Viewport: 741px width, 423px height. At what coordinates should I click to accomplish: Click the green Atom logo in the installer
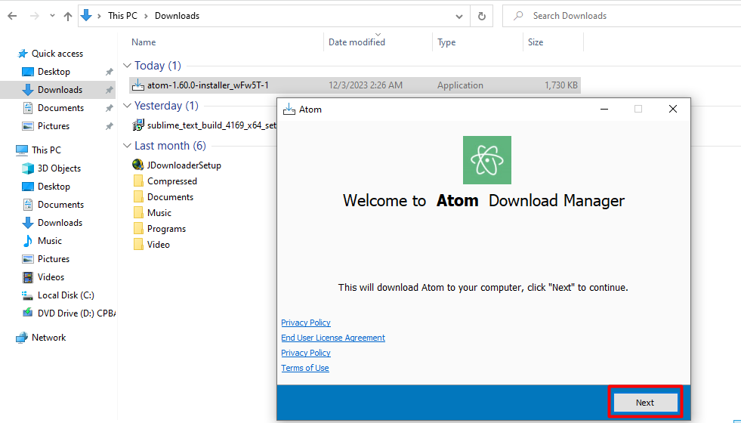coord(486,160)
